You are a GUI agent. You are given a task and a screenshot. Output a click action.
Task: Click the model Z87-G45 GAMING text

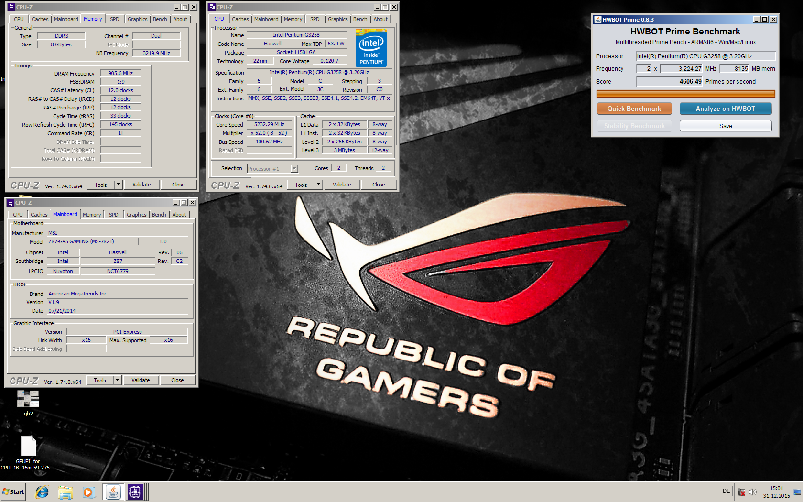coord(92,241)
